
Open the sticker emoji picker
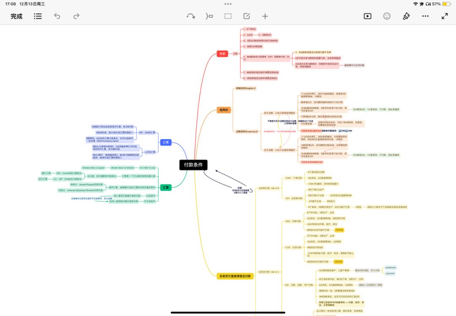pos(387,16)
